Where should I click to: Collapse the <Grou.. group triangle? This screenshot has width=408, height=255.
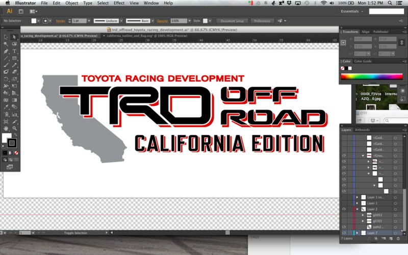tap(363, 156)
